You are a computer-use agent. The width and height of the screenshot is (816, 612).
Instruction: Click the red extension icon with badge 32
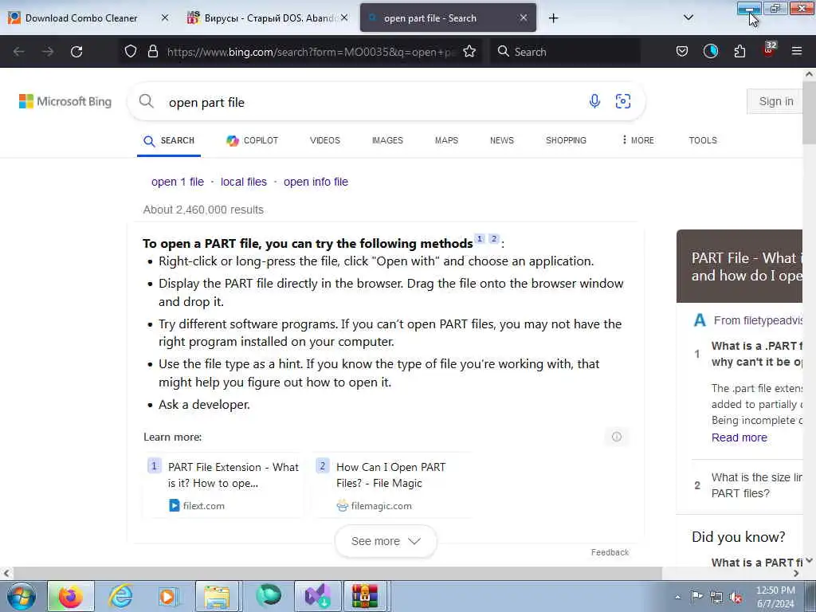[x=769, y=50]
